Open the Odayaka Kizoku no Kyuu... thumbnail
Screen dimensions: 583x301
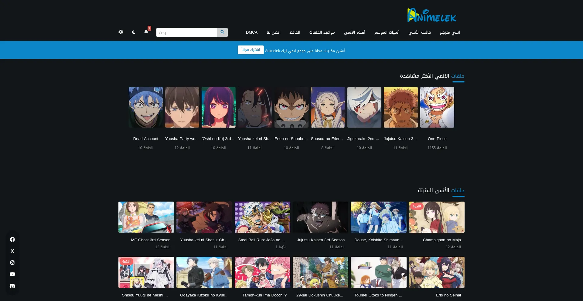pos(204,273)
